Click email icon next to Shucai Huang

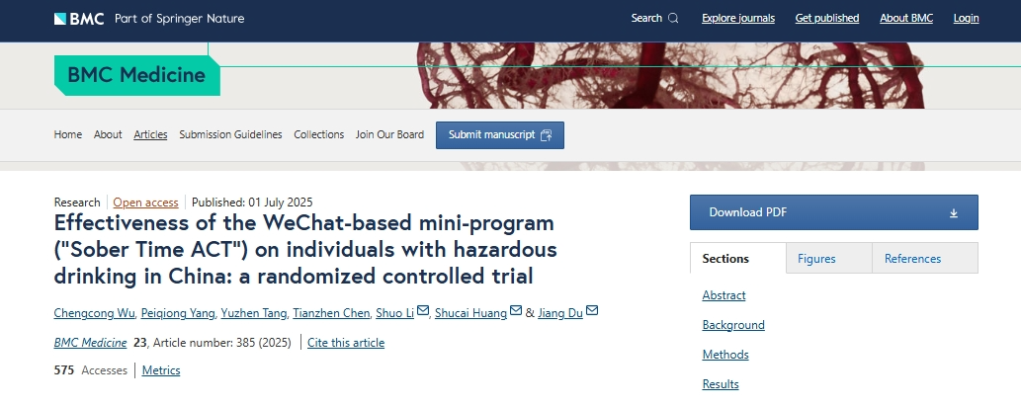[x=515, y=312]
